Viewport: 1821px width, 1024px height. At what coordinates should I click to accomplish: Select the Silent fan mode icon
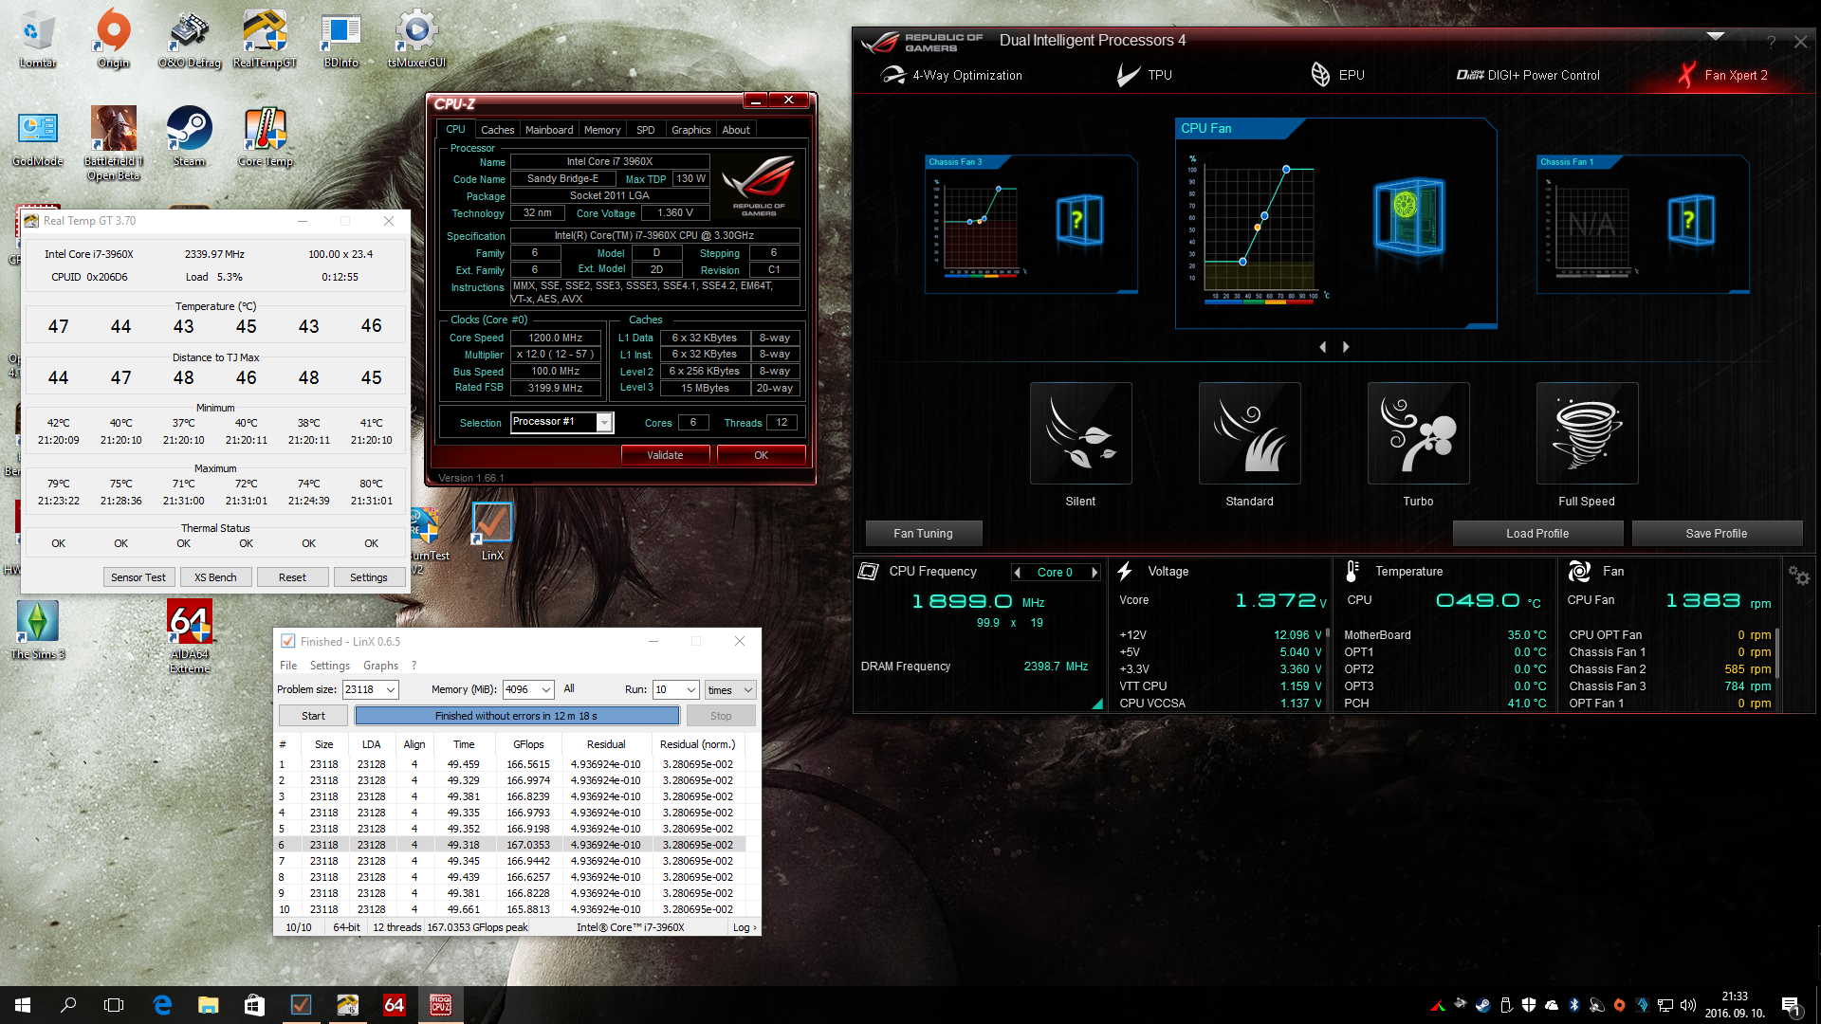click(x=1080, y=433)
